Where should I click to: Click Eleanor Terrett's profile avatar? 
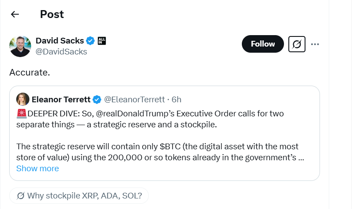(x=23, y=99)
